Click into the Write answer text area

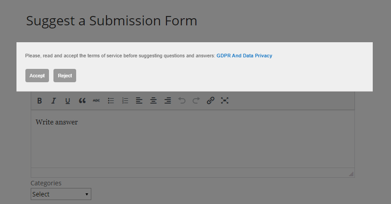click(193, 139)
